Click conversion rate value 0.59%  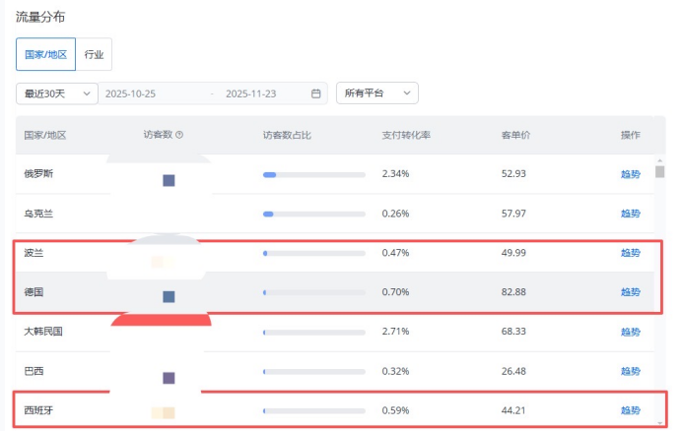pos(395,410)
